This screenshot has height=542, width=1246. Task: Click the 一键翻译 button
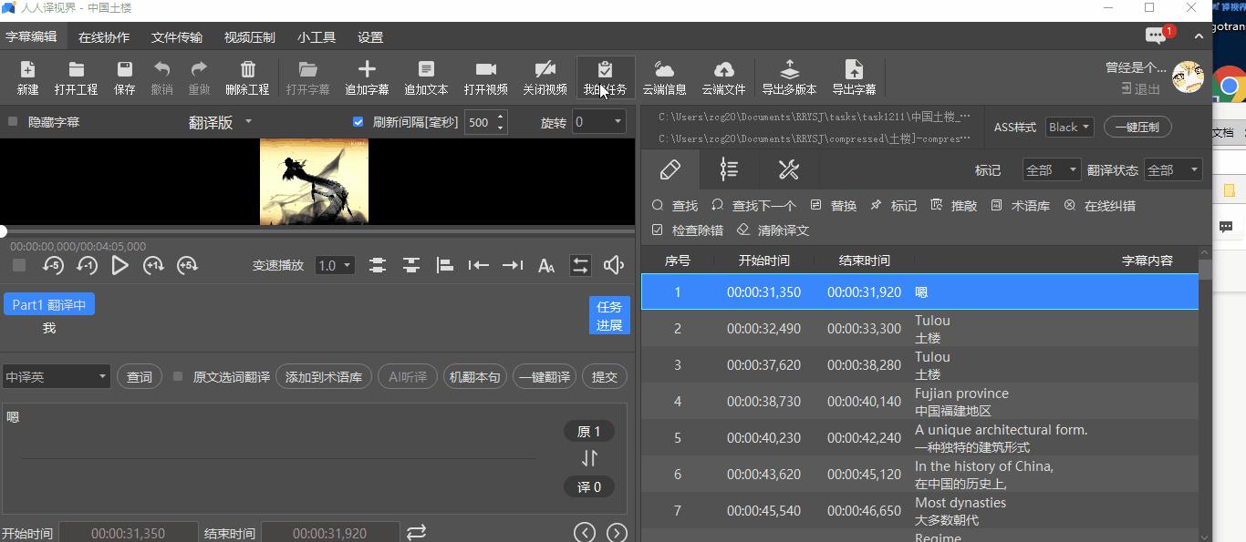(x=544, y=376)
